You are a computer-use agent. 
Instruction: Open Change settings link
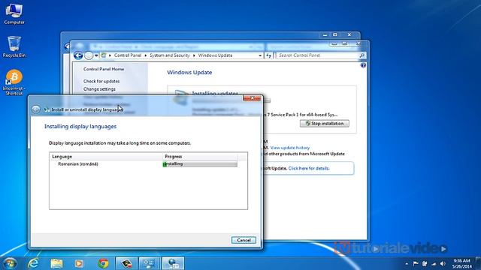coord(99,89)
